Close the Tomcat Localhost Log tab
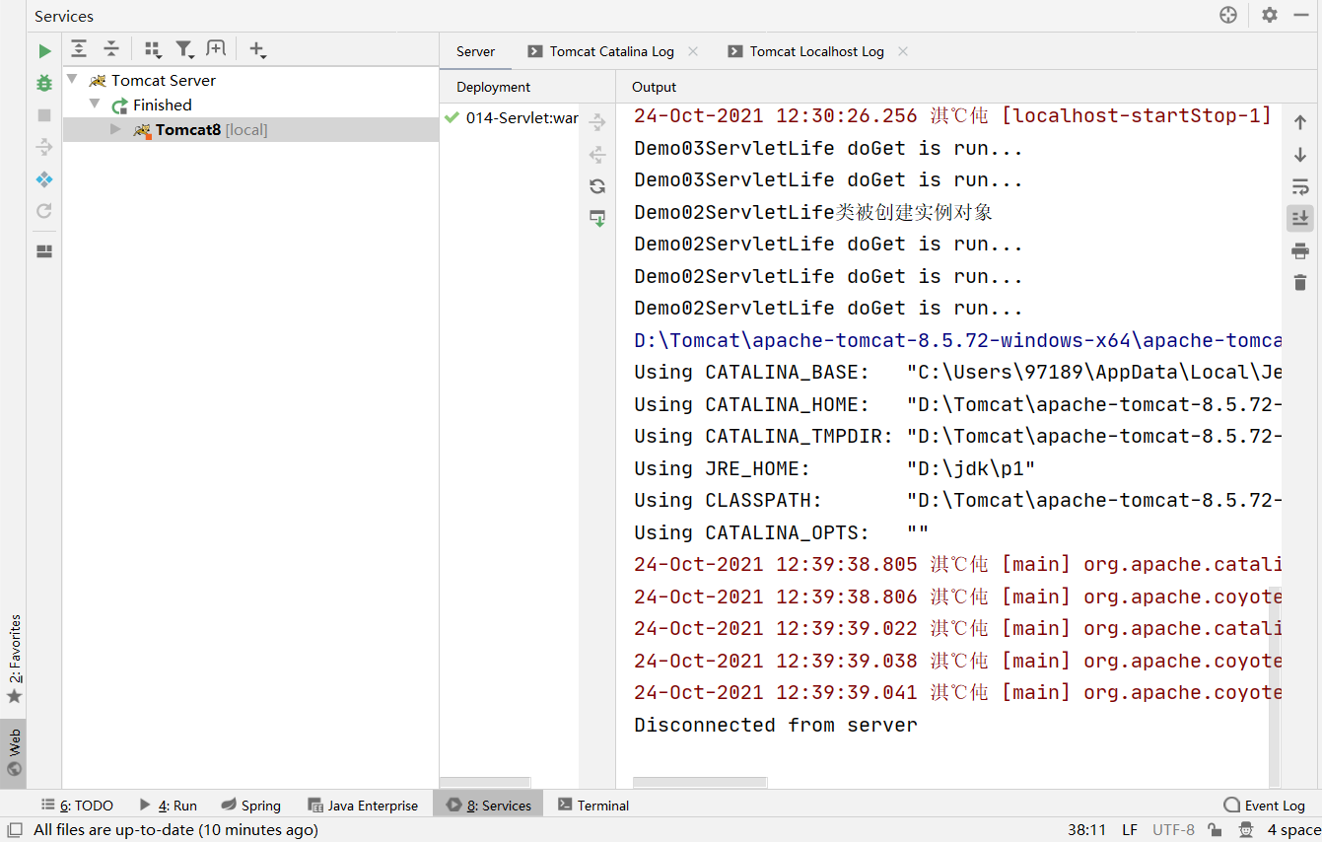The width and height of the screenshot is (1322, 842). [903, 51]
